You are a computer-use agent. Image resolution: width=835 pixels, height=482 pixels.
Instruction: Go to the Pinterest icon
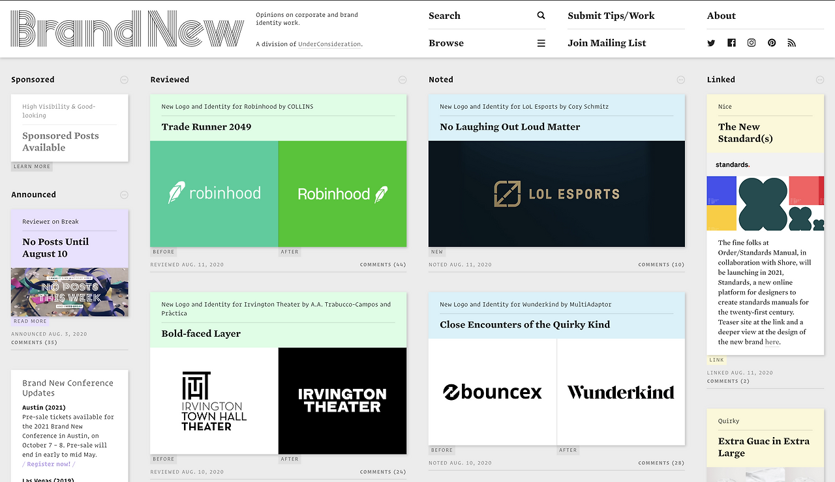772,43
